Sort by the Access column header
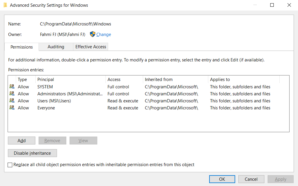 (x=124, y=80)
